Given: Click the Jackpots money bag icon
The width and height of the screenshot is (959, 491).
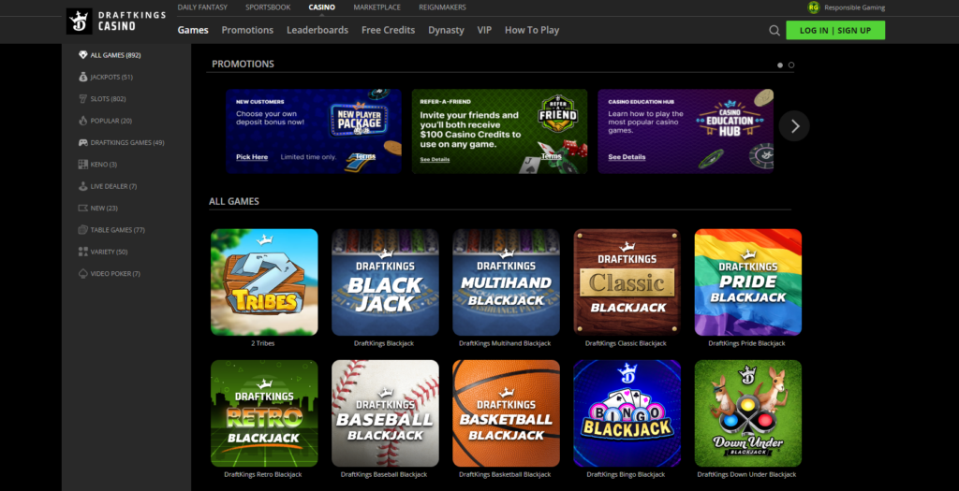Looking at the screenshot, I should 83,77.
